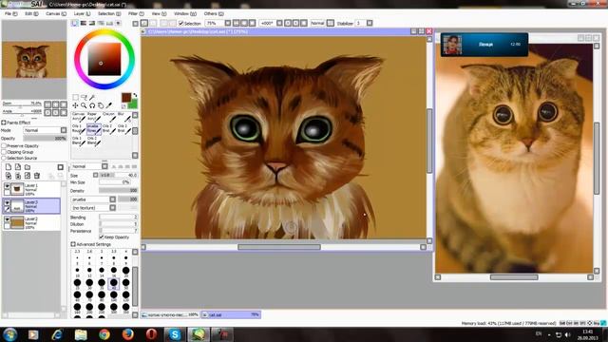Open Windows Start menu
The height and width of the screenshot is (342, 608).
click(9, 334)
